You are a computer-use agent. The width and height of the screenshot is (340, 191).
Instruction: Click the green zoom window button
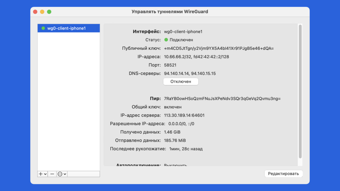point(49,12)
